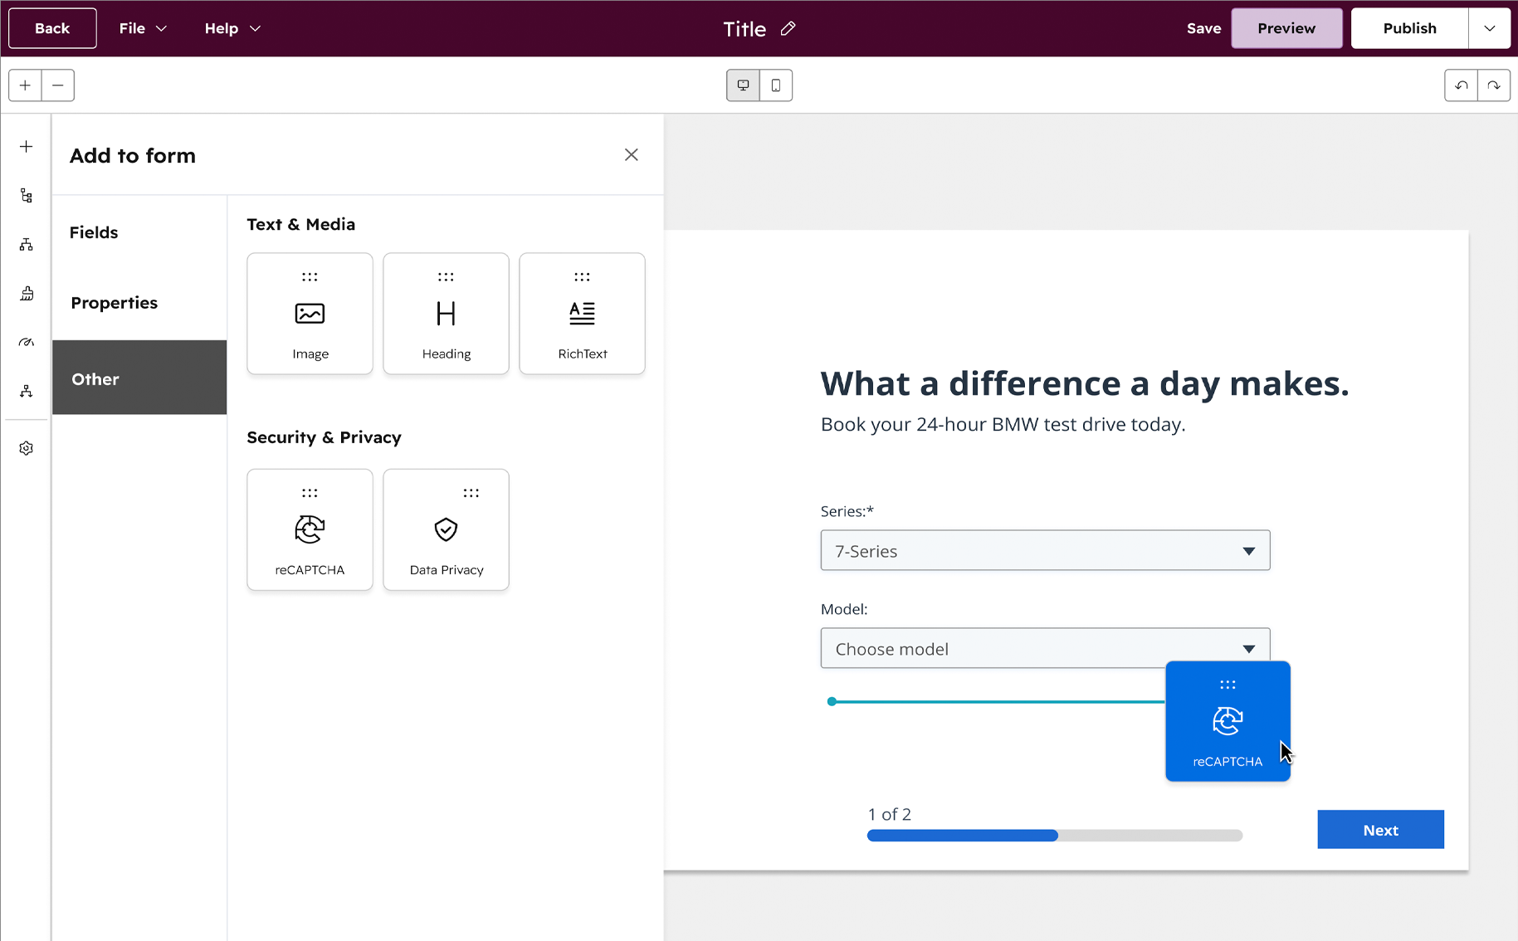Open the hierarchy sidebar icon

pyautogui.click(x=27, y=245)
